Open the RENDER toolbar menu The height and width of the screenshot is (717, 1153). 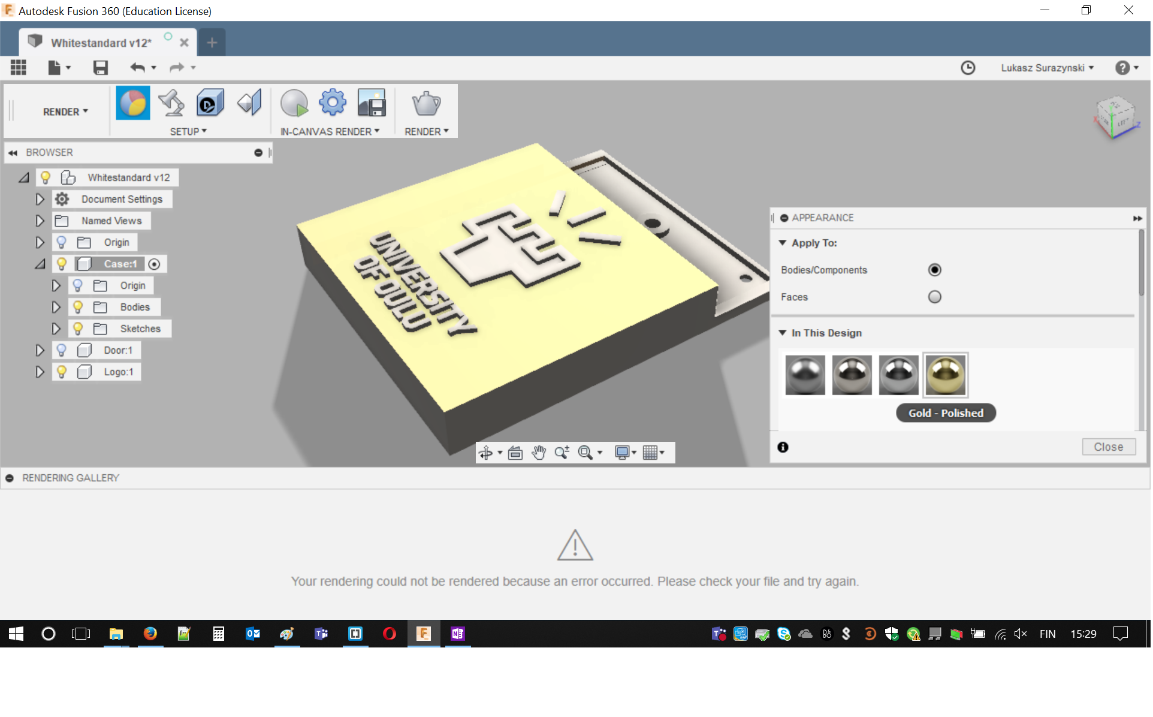(x=426, y=132)
